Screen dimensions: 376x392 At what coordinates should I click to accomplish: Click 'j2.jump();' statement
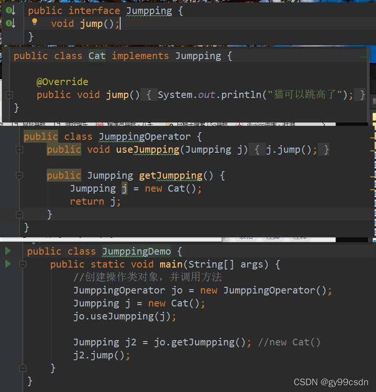tap(101, 355)
